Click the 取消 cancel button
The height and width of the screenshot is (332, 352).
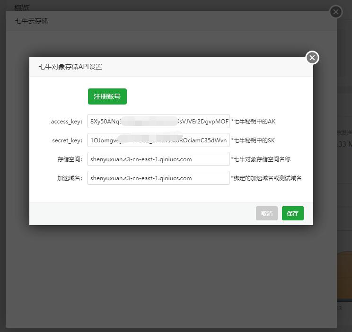[267, 213]
